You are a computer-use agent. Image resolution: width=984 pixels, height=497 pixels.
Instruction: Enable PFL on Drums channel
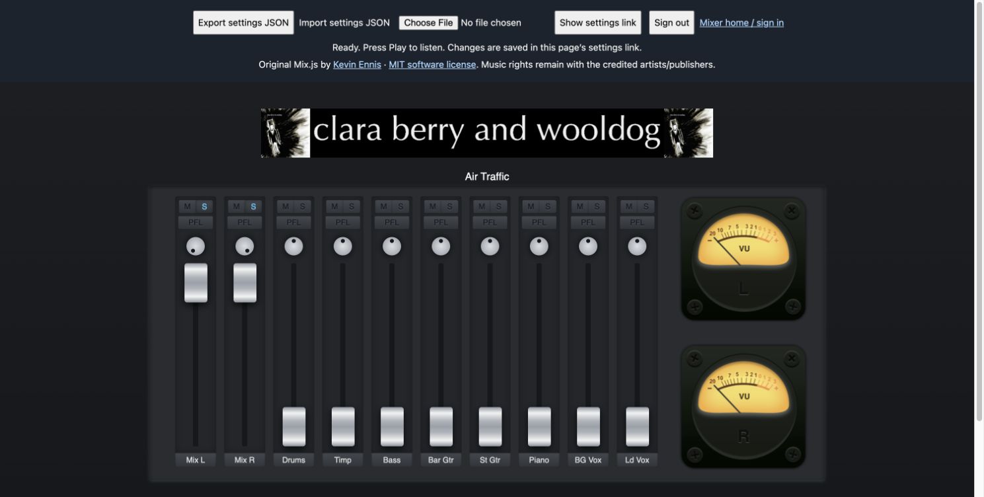[293, 222]
